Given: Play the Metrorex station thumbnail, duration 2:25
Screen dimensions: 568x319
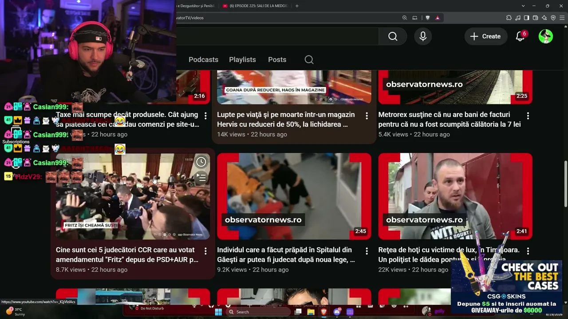Looking at the screenshot, I should click(x=455, y=87).
